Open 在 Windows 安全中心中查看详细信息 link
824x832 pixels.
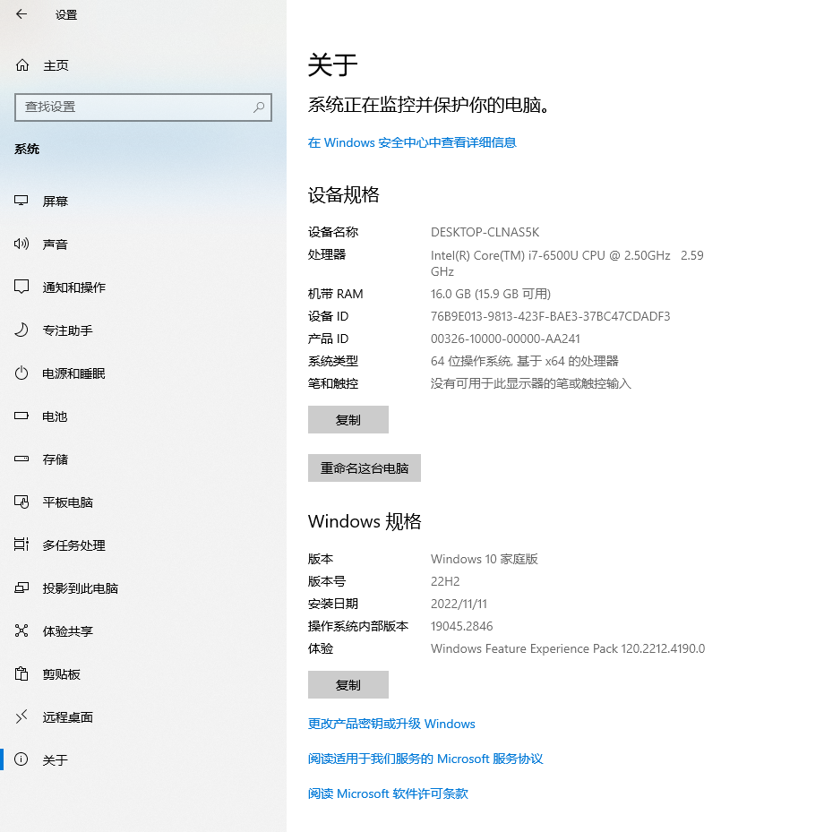(x=412, y=142)
